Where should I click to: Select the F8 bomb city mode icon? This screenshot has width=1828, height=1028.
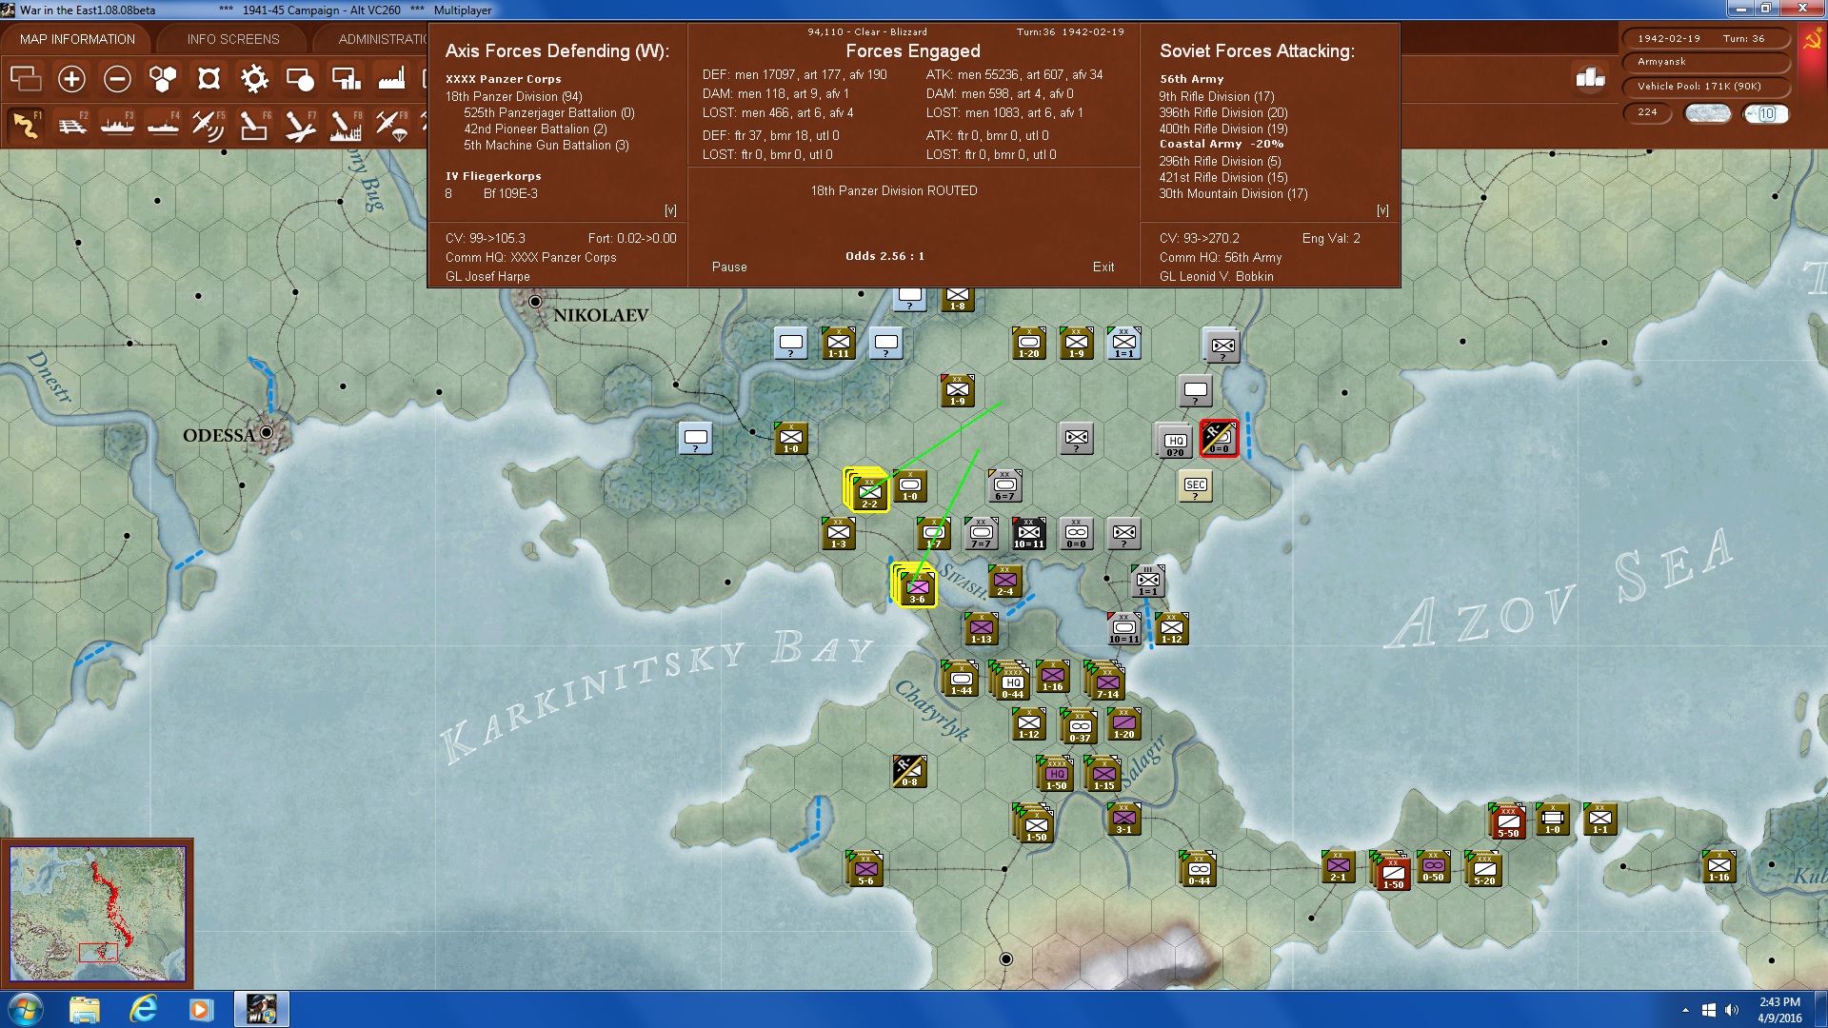(x=346, y=125)
